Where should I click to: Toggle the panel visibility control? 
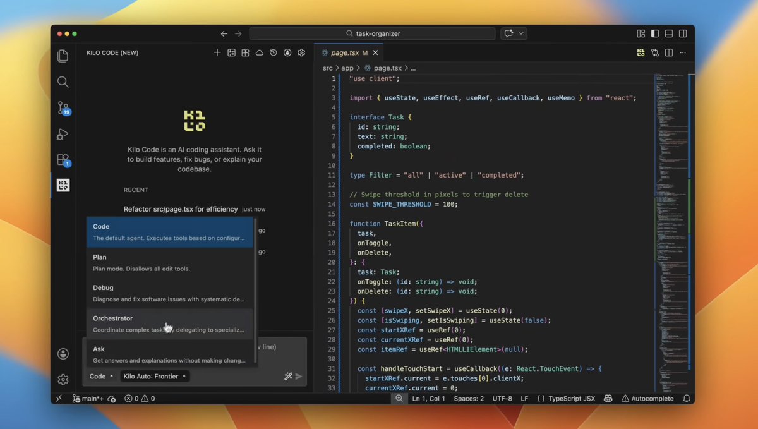(x=669, y=33)
